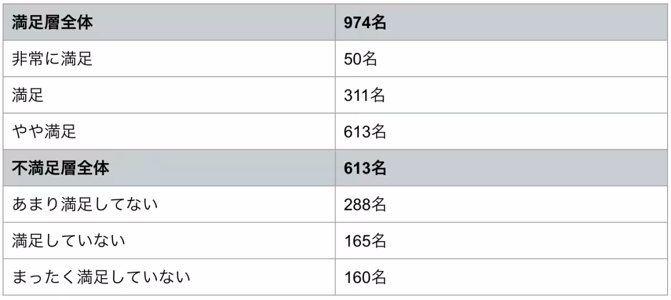Select the bold 613名 in 不満足層全体 row
The image size is (671, 300).
(x=366, y=168)
